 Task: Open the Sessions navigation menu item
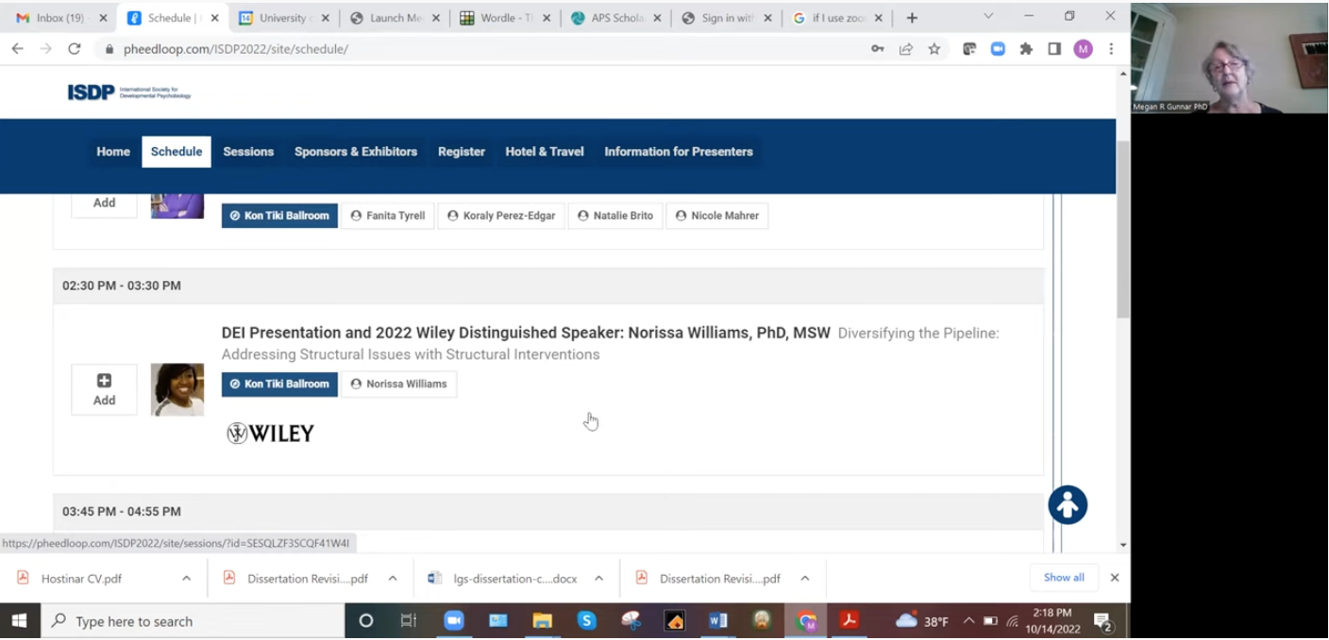click(247, 151)
